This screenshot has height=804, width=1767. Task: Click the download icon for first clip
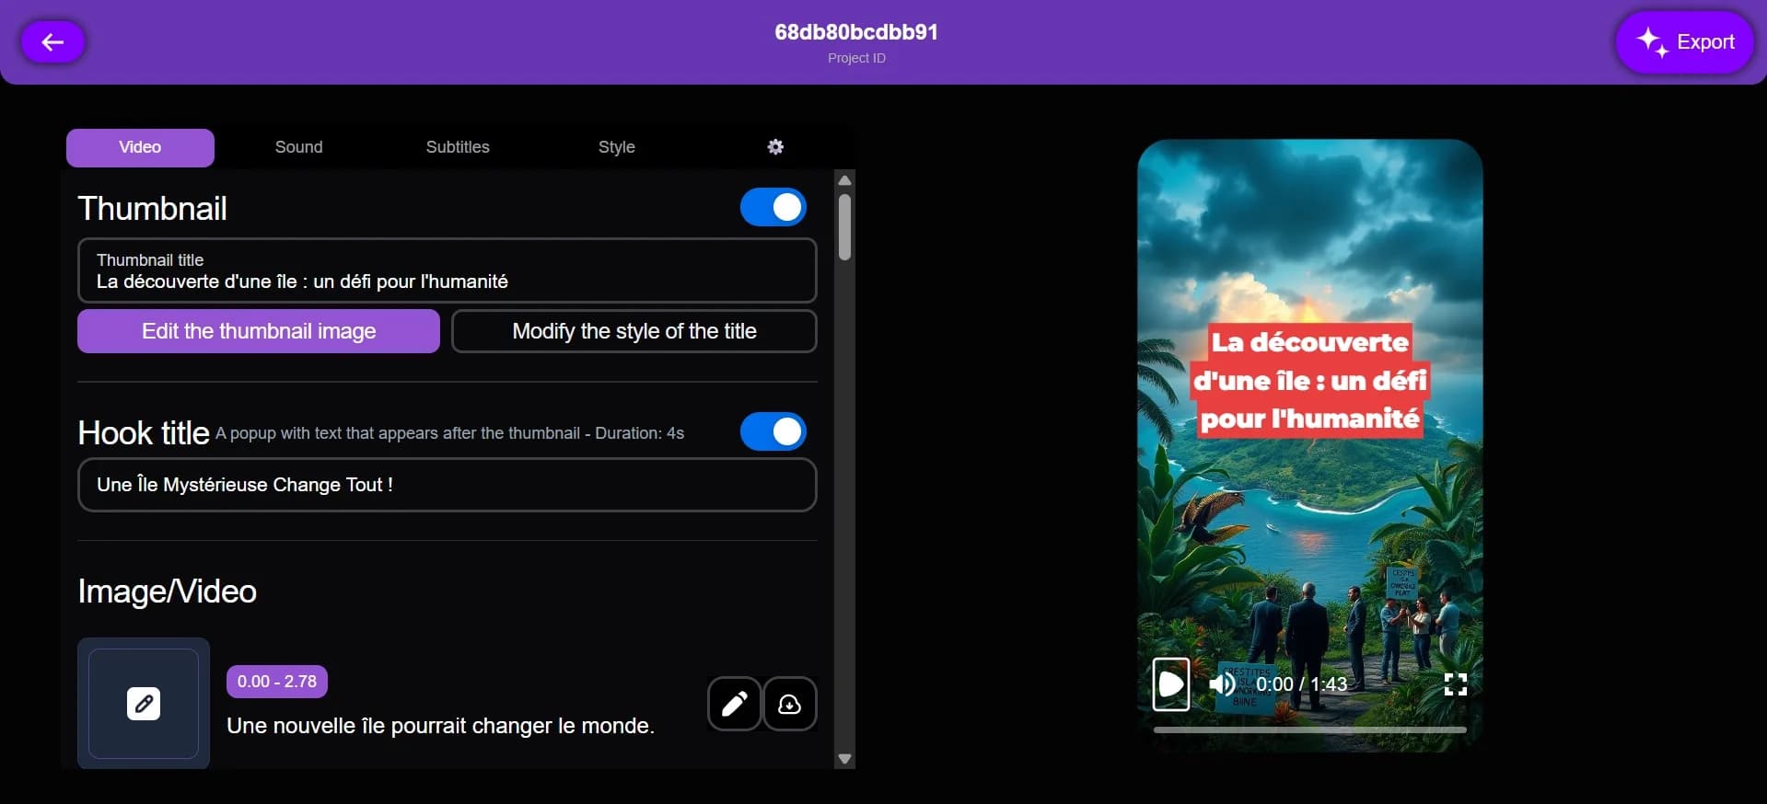[x=789, y=704]
